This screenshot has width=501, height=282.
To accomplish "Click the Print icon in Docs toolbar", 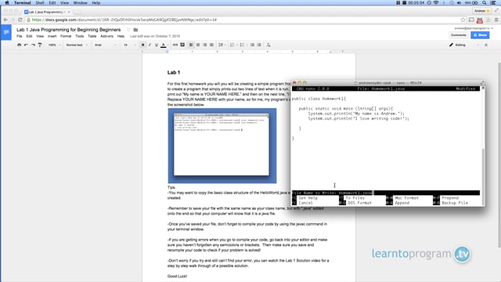I will coord(19,45).
